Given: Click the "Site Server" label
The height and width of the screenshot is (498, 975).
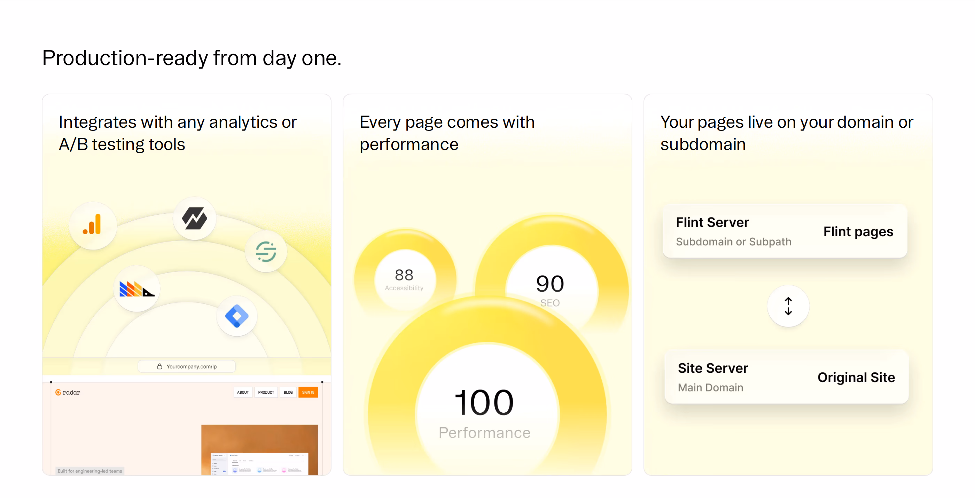Looking at the screenshot, I should click(713, 368).
